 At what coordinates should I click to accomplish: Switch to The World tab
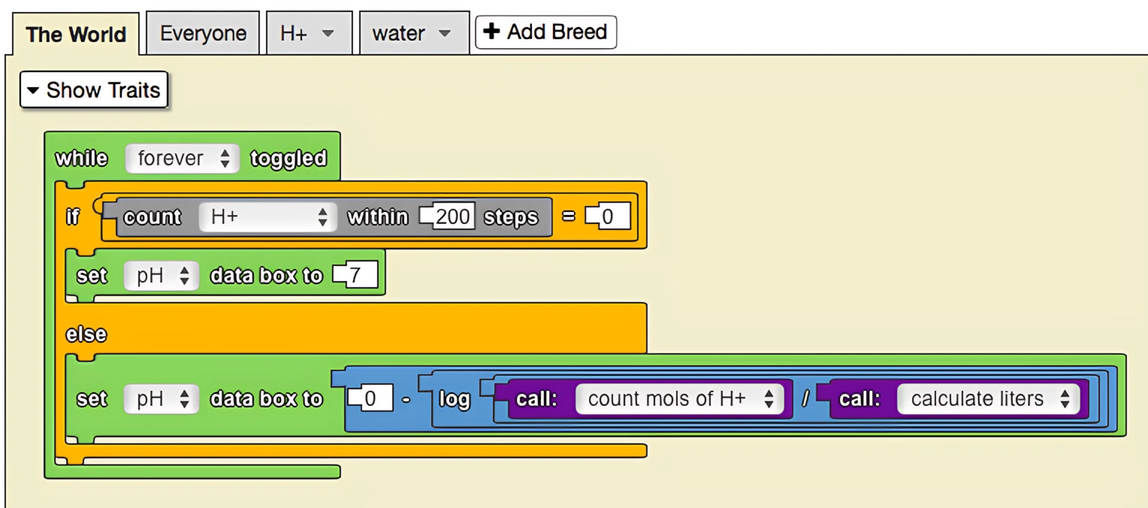pyautogui.click(x=75, y=34)
